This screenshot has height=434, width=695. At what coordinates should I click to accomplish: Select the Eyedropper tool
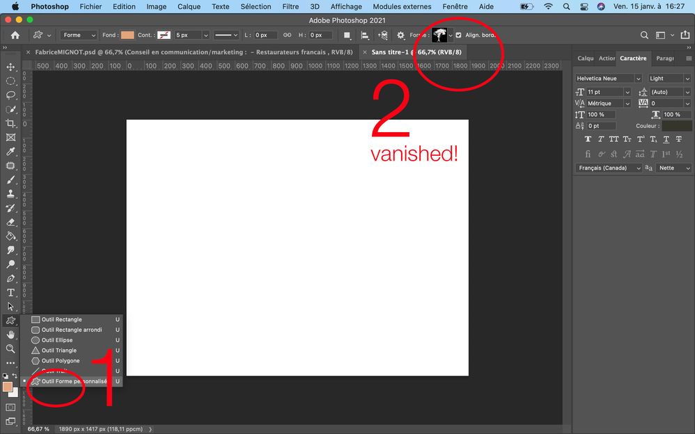point(10,152)
